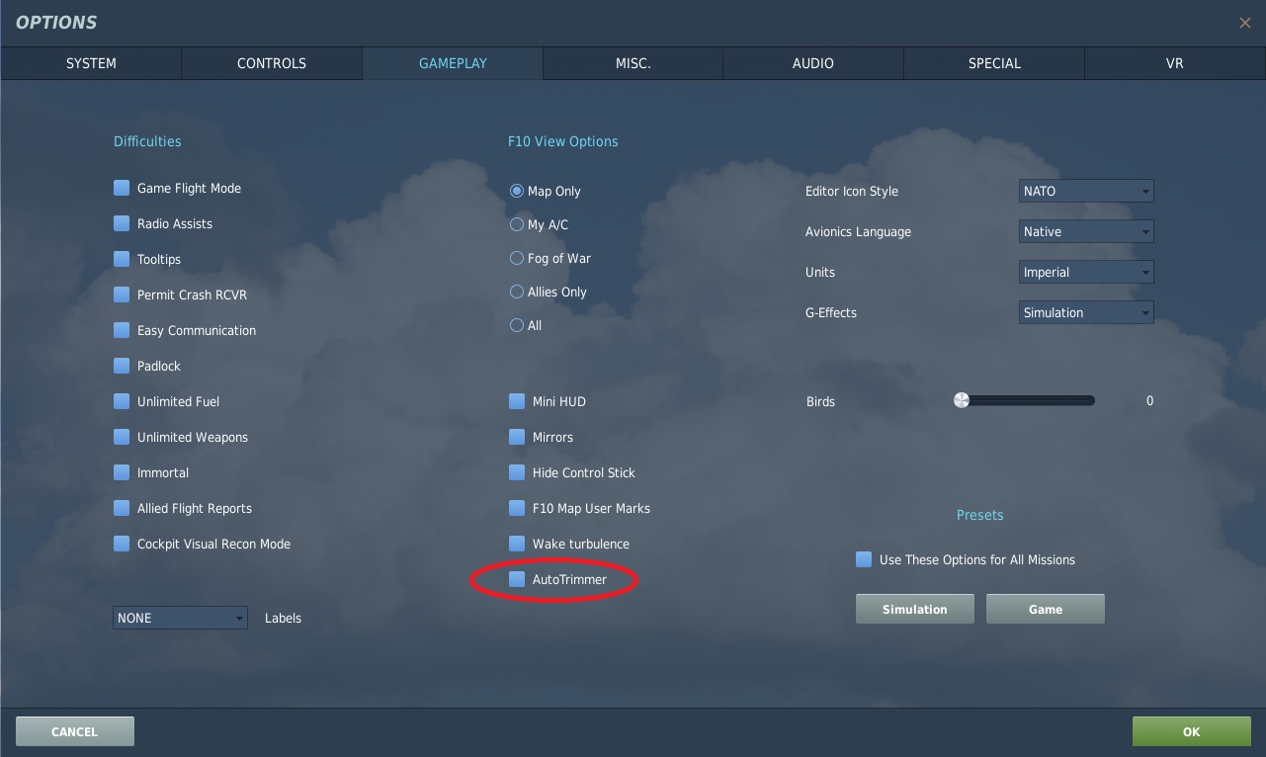This screenshot has width=1266, height=757.
Task: Enable the AutoTrimmer checkbox
Action: click(x=517, y=579)
